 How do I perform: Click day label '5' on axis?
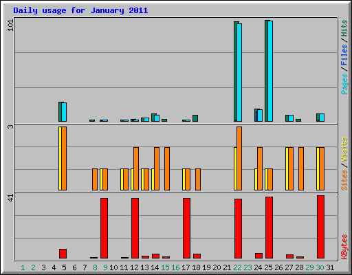[x=64, y=267]
